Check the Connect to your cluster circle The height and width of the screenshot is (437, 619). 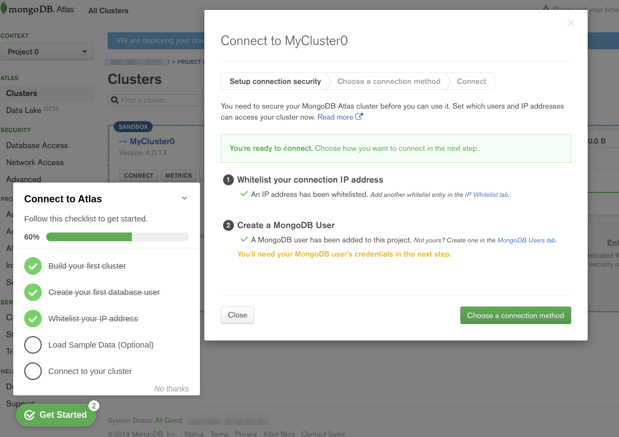click(33, 371)
